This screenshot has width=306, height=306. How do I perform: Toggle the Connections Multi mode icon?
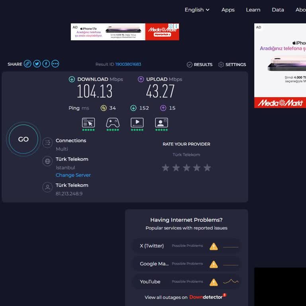pyautogui.click(x=47, y=143)
